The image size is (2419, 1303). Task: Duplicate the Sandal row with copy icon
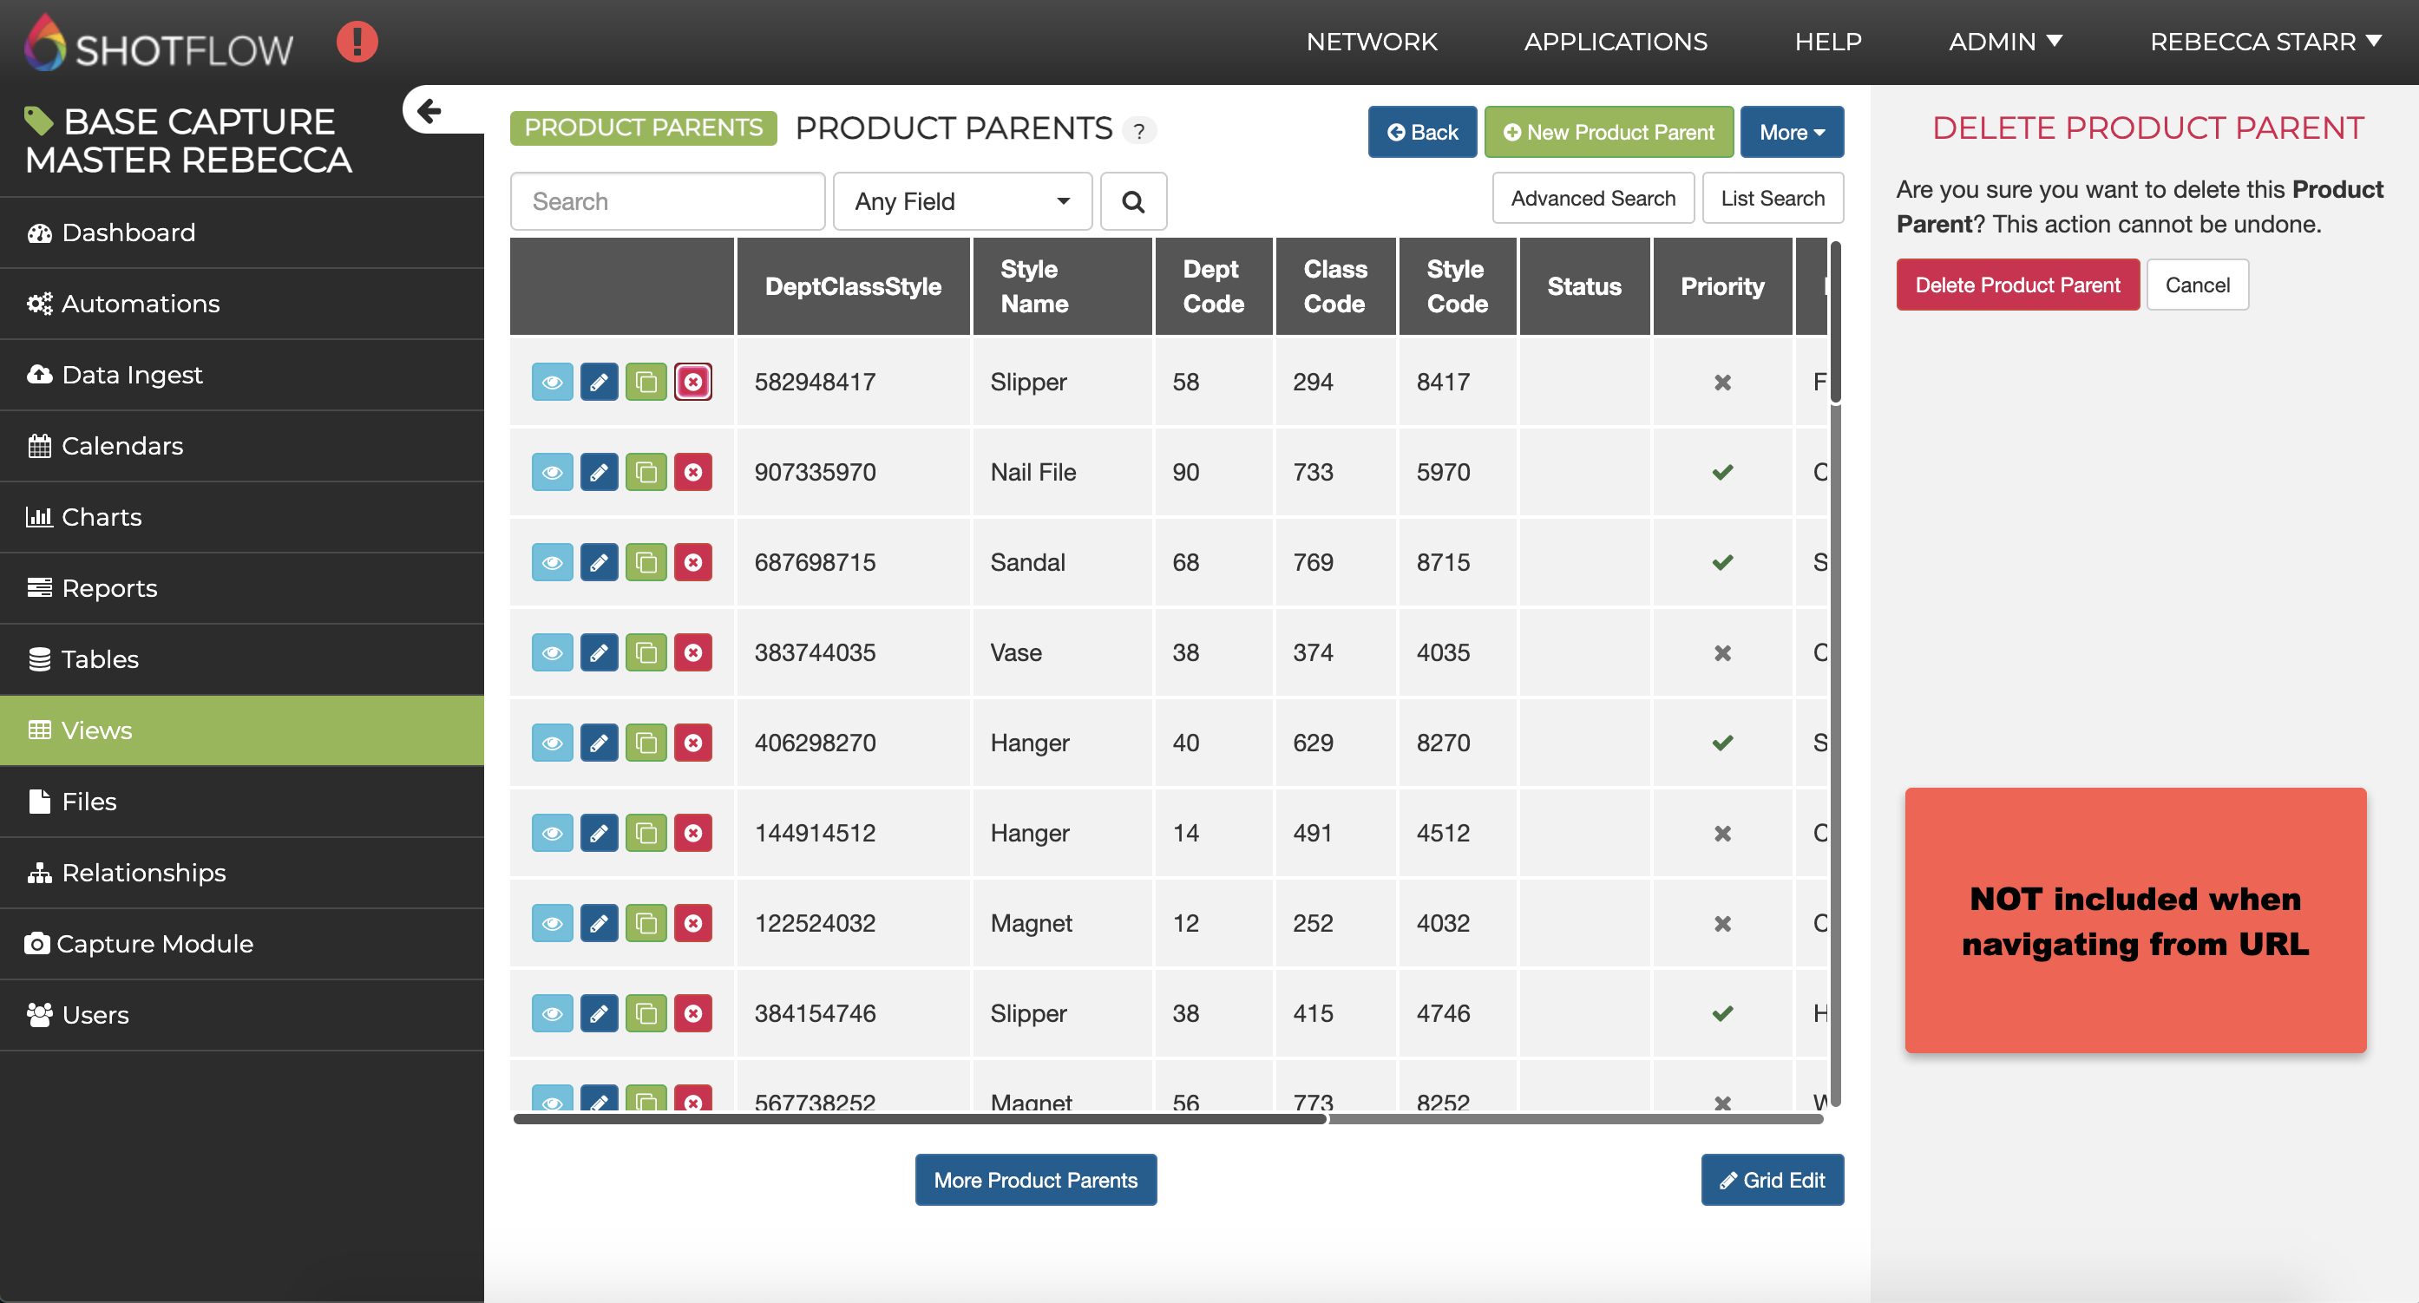[646, 562]
